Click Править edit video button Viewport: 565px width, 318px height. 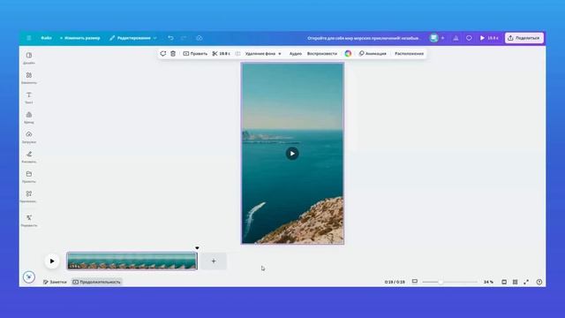[x=195, y=53]
